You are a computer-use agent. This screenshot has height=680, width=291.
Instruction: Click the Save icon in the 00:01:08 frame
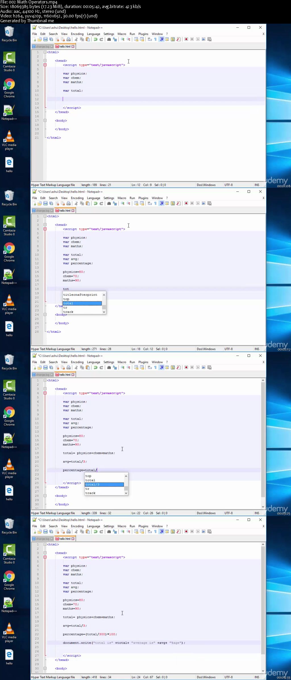coord(45,39)
